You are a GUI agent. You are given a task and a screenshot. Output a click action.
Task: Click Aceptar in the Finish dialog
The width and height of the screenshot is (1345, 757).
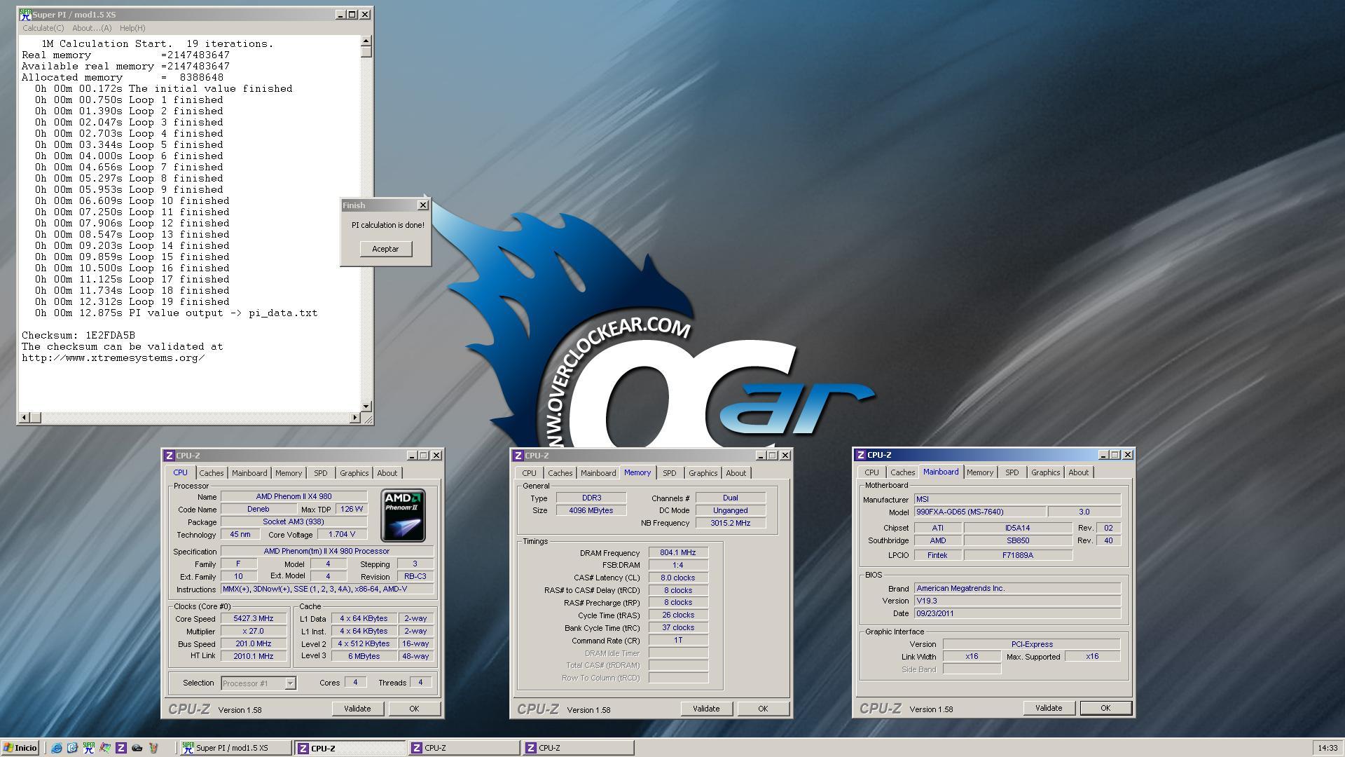click(385, 249)
